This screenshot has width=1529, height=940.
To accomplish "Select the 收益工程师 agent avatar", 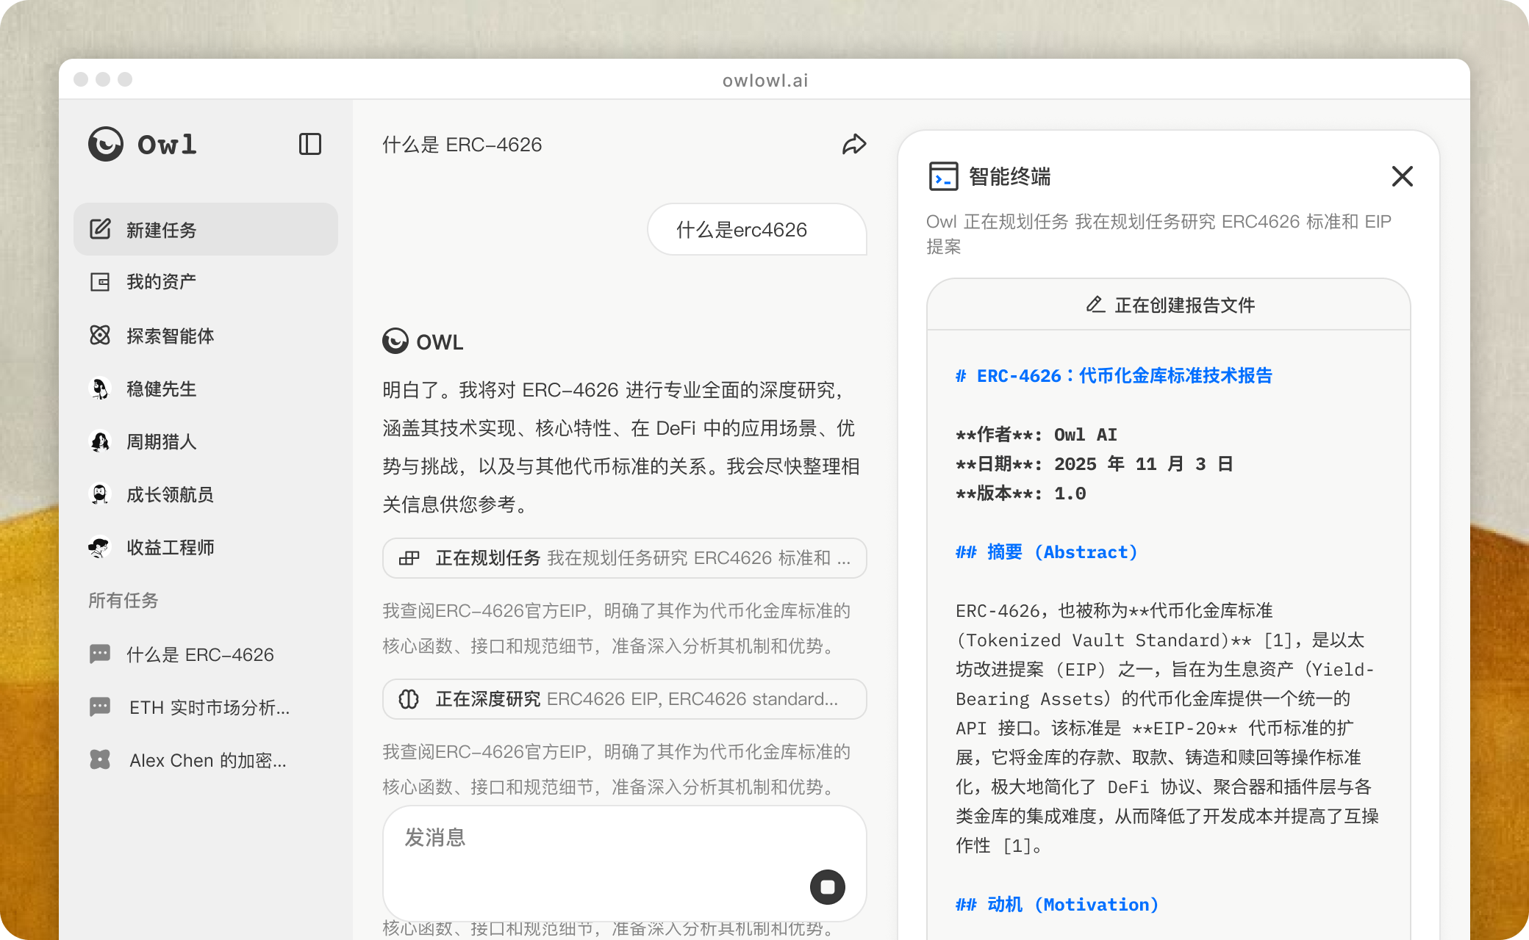I will (100, 547).
